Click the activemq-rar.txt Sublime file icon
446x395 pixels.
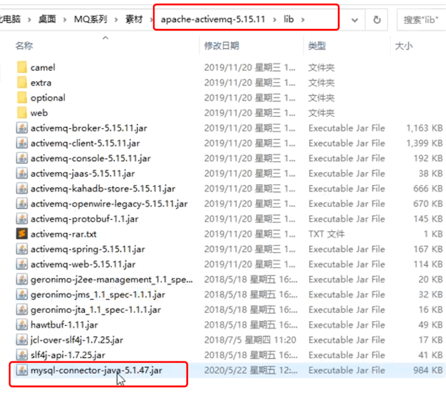22,234
